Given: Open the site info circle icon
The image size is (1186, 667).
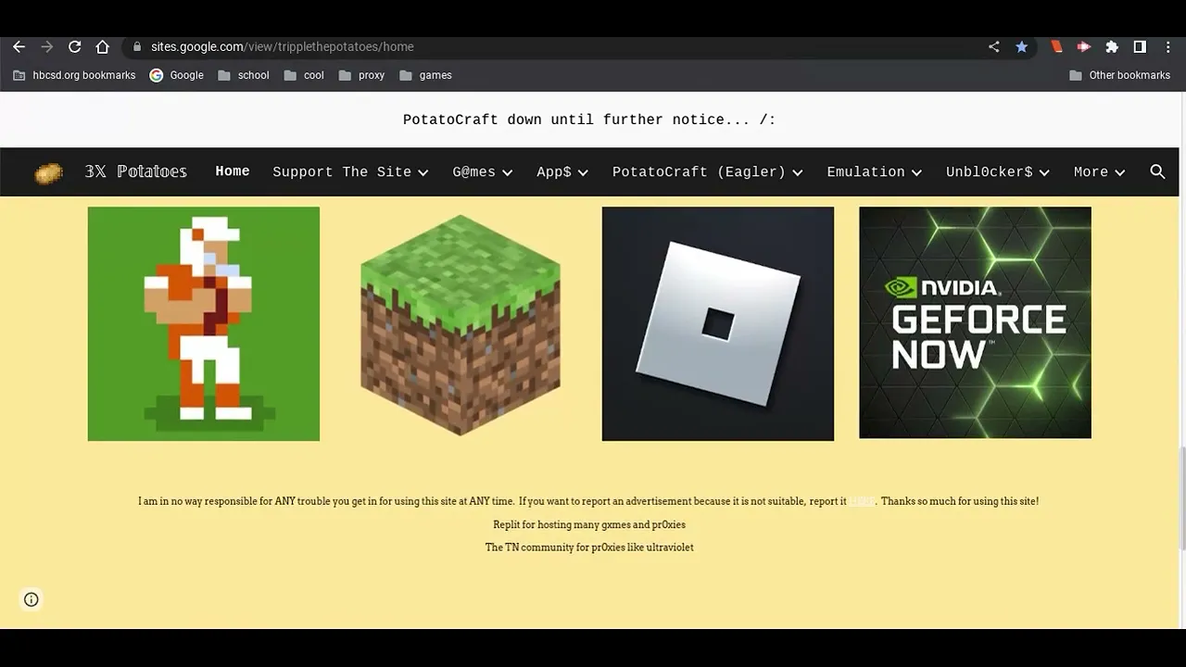Looking at the screenshot, I should [x=32, y=599].
